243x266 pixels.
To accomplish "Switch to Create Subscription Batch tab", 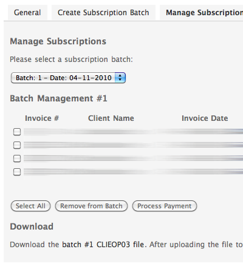I will click(x=103, y=13).
